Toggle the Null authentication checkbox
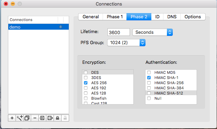217x129 pixels. [x=149, y=98]
